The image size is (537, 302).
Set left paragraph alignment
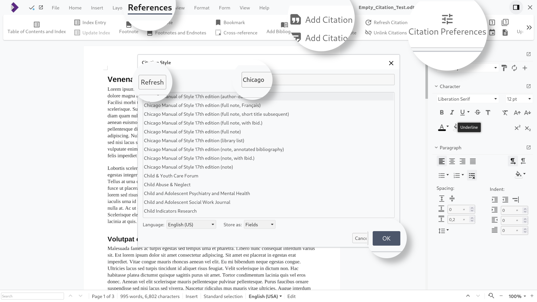click(442, 161)
